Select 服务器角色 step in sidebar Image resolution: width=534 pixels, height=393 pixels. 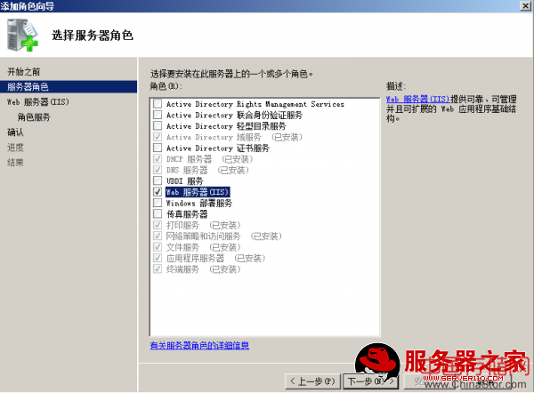point(28,86)
